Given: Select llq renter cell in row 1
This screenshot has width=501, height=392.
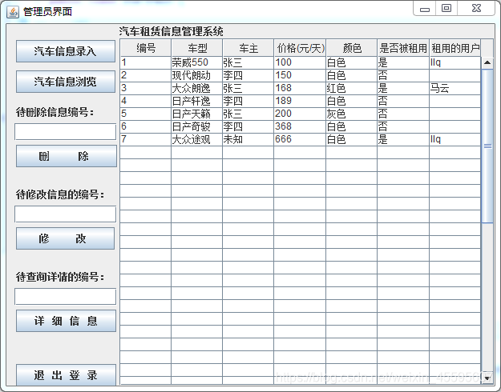Looking at the screenshot, I should [455, 63].
